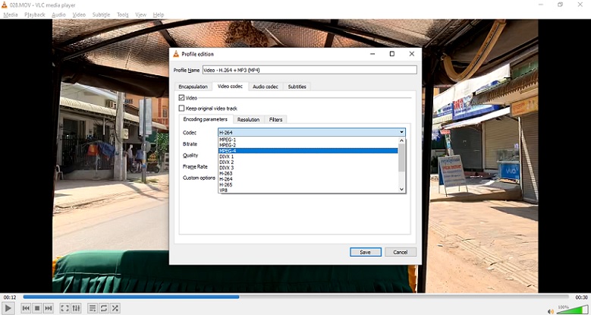Stop playback with the Stop button
The height and width of the screenshot is (315, 591).
(x=37, y=308)
